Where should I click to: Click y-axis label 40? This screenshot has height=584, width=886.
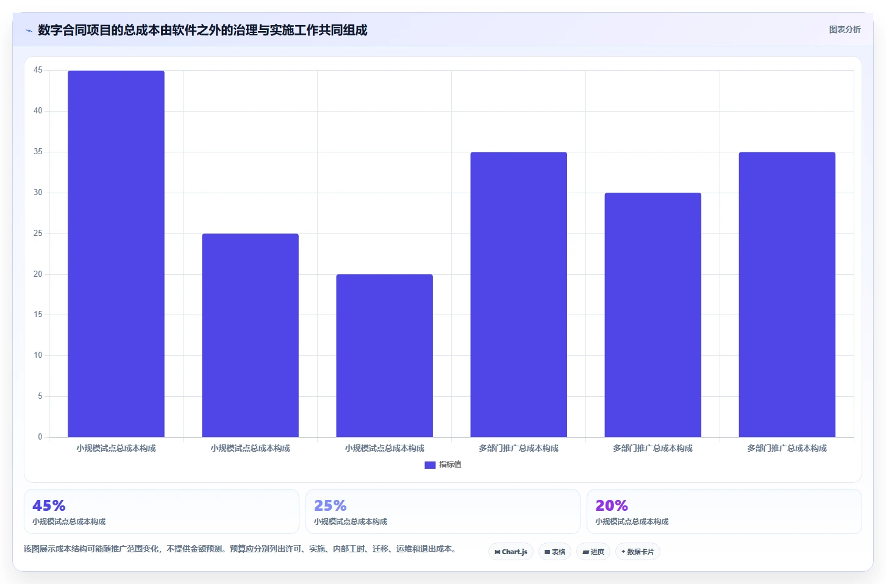[x=38, y=111]
